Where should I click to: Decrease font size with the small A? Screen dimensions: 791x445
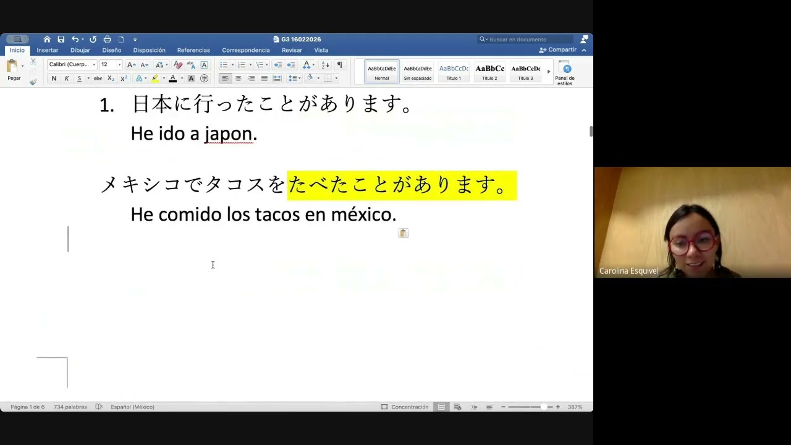[x=144, y=65]
